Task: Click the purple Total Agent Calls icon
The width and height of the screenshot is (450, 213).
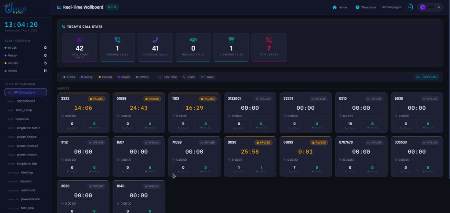Action: click(x=80, y=40)
